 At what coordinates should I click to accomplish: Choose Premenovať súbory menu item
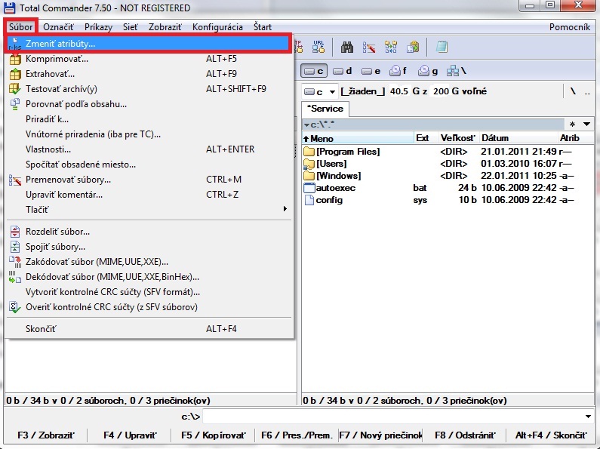(x=149, y=180)
